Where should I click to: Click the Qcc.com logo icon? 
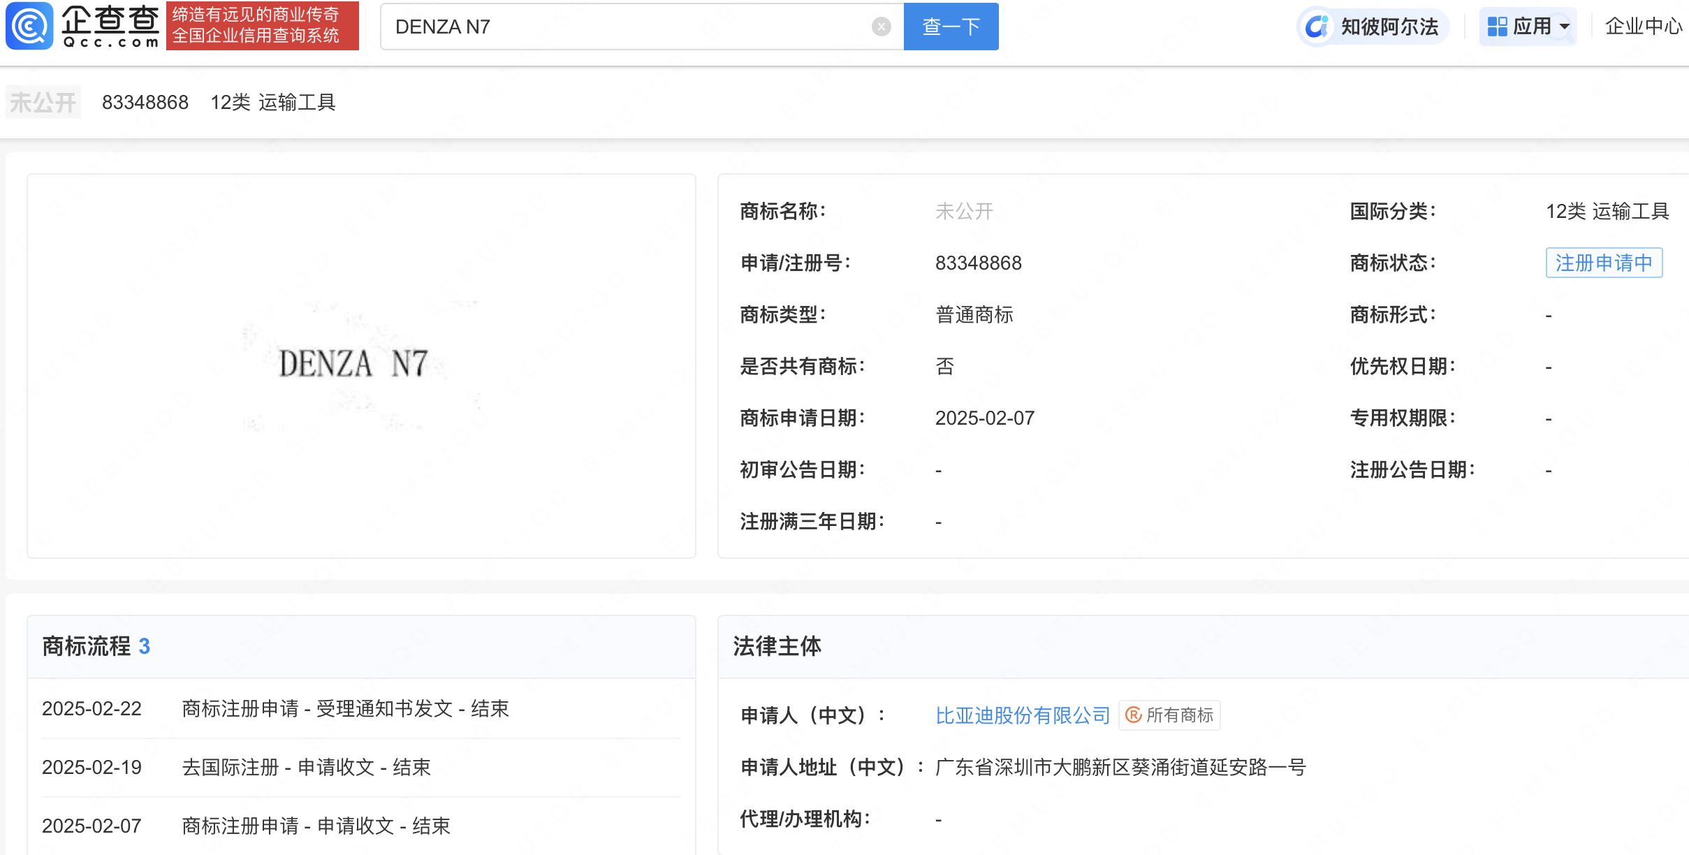pos(29,26)
